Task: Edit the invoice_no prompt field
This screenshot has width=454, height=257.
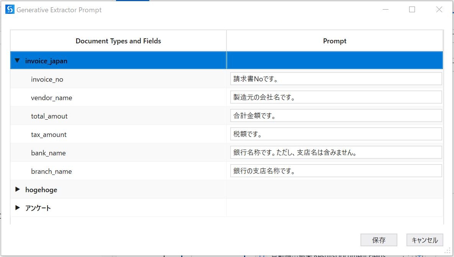Action: pyautogui.click(x=336, y=79)
